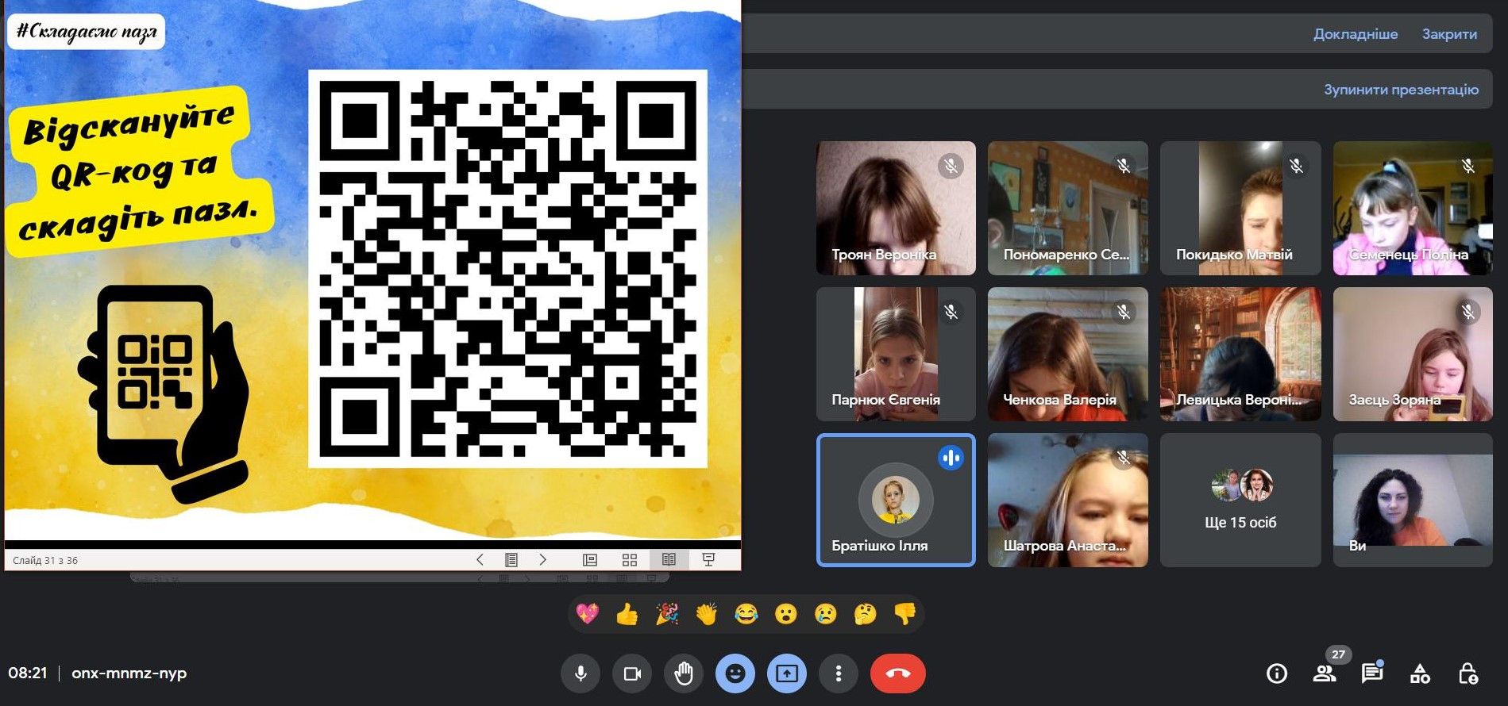Click the 'Зупинити презентацію' link
The width and height of the screenshot is (1508, 706).
point(1401,90)
